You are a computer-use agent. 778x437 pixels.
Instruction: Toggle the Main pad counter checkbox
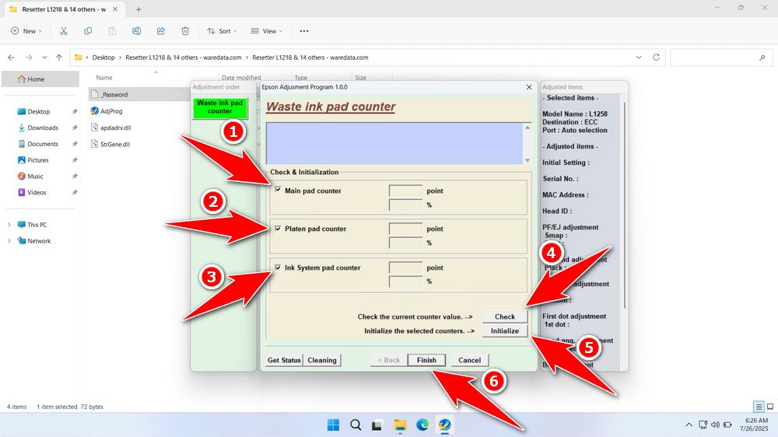pos(278,190)
